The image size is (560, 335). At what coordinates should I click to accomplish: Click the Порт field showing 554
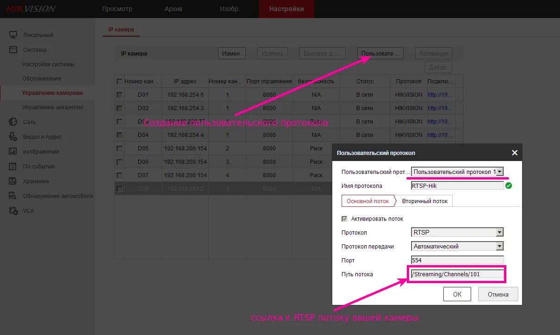(x=457, y=260)
